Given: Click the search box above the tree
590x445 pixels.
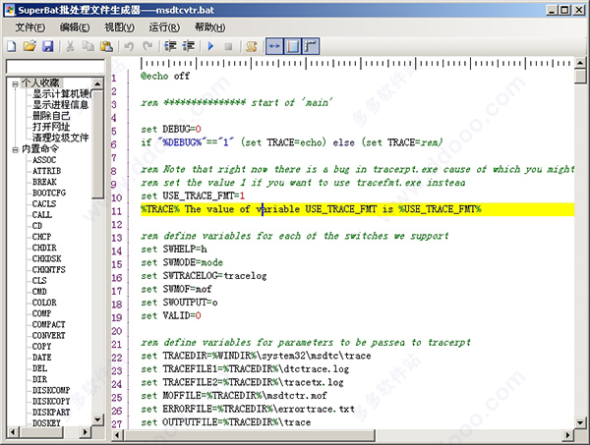Looking at the screenshot, I should coord(55,67).
